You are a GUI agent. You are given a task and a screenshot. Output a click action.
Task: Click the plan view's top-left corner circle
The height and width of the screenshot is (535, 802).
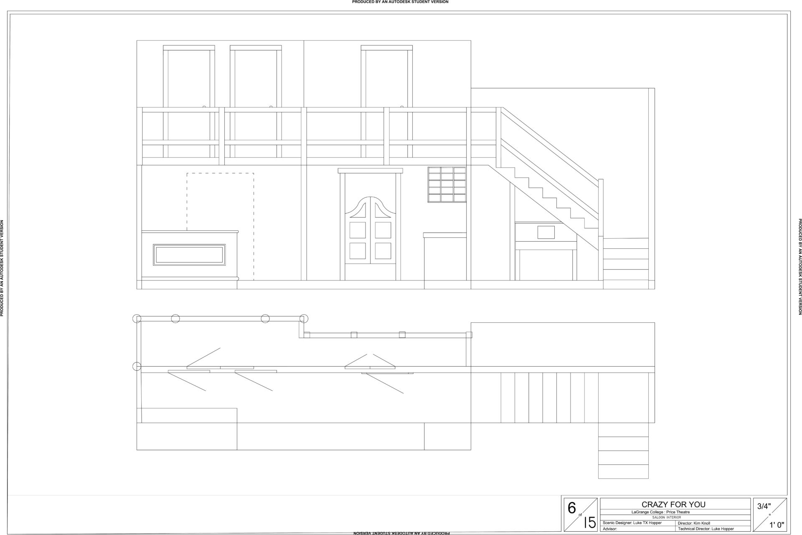click(137, 319)
